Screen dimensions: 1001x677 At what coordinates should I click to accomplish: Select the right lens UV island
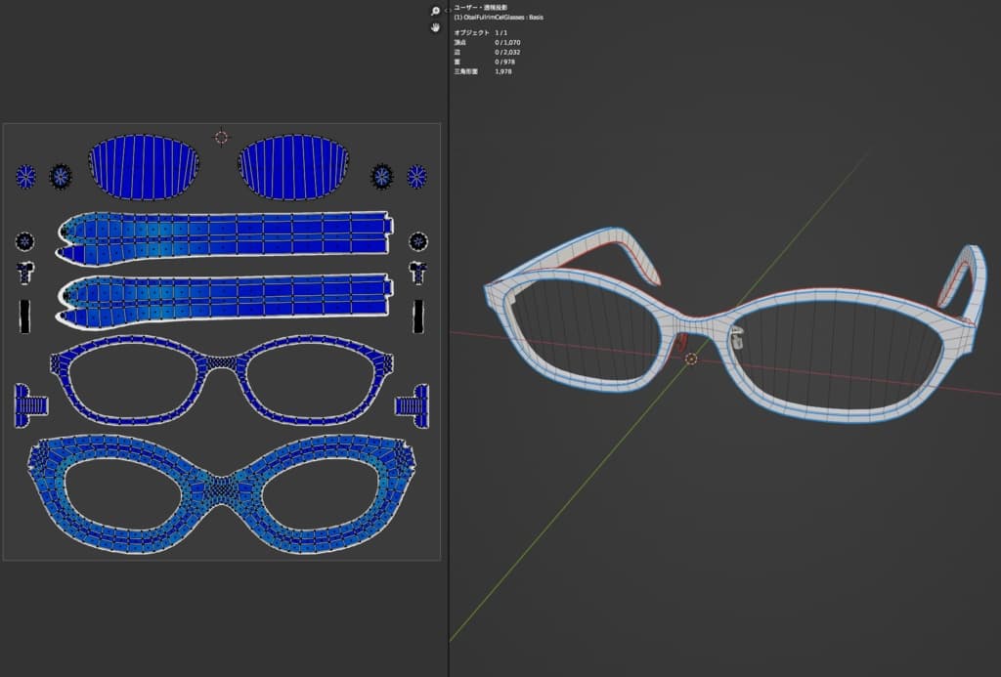293,167
